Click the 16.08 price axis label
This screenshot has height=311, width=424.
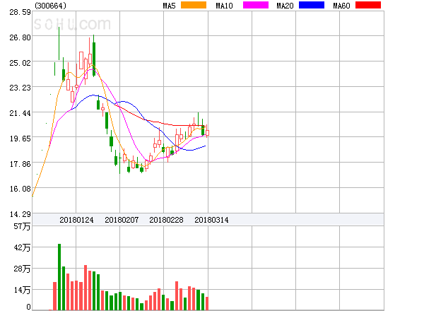[x=20, y=189]
